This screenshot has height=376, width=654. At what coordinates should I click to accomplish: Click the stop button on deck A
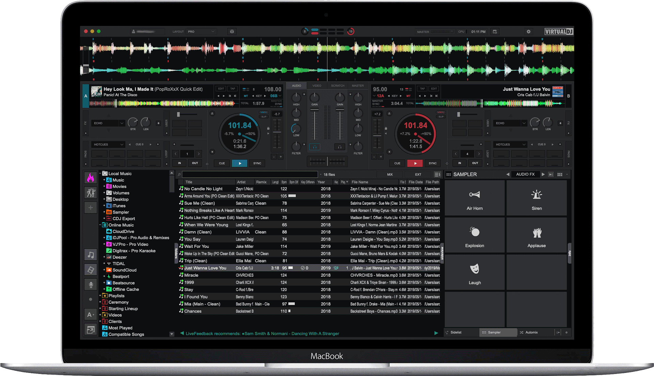coord(212,152)
